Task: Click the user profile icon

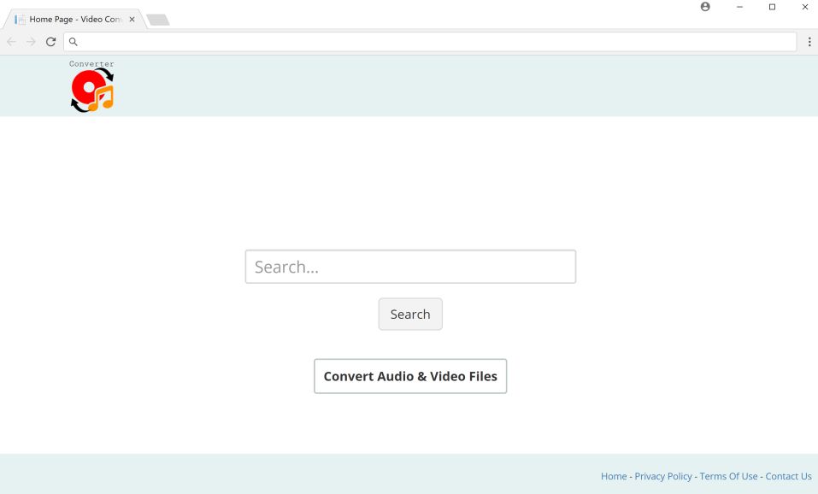Action: pos(704,7)
